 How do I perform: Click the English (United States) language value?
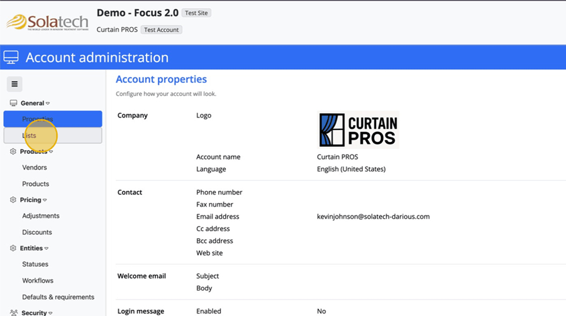(x=351, y=169)
